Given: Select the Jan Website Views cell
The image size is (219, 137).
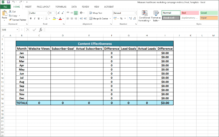Looking at the screenshot, I should point(39,53).
